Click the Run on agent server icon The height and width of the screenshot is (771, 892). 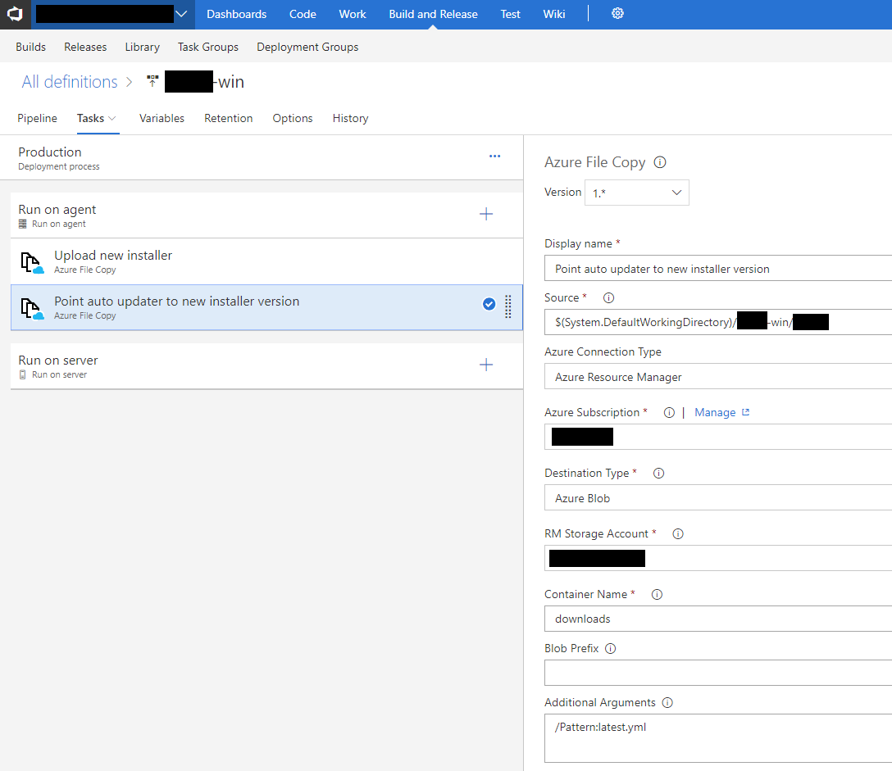pos(23,224)
